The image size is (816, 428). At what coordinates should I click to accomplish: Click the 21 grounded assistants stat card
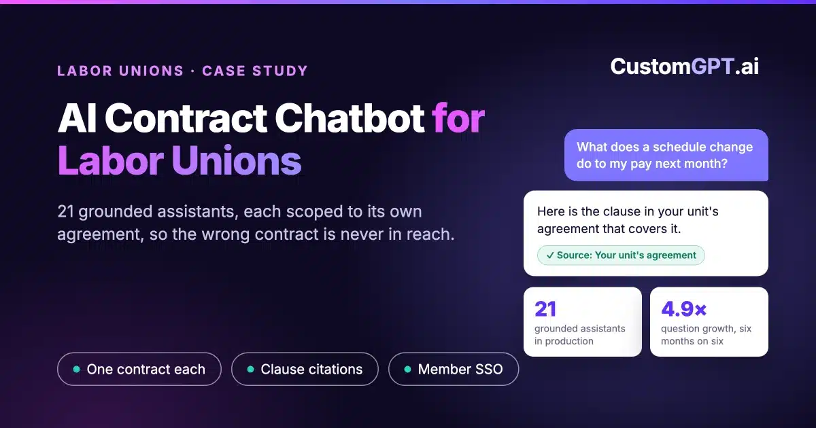(x=583, y=322)
